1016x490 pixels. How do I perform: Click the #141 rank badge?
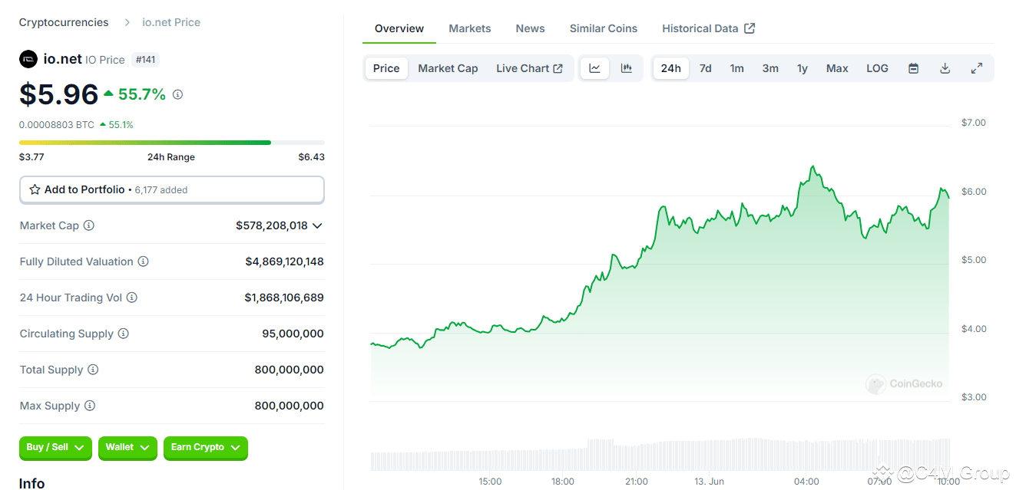pos(146,59)
